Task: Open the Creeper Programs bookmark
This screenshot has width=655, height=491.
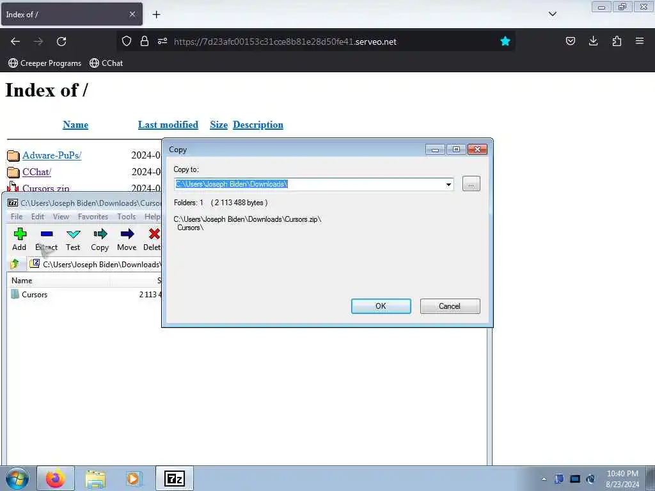Action: (45, 63)
